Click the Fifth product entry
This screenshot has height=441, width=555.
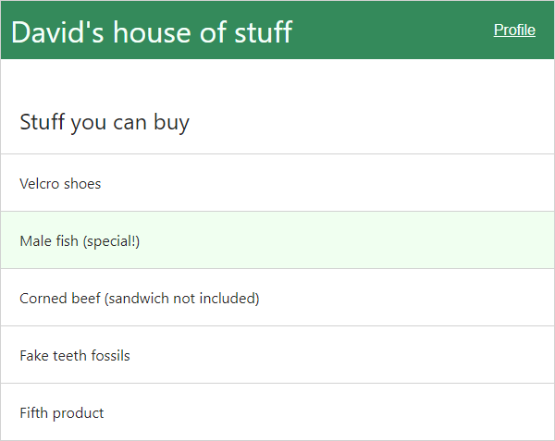point(62,412)
